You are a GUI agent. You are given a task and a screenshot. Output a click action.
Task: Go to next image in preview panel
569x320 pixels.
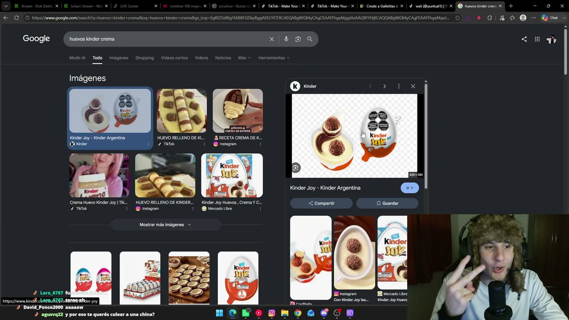point(385,86)
